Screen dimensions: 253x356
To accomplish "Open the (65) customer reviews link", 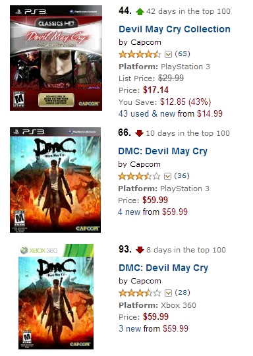I will 183,54.
